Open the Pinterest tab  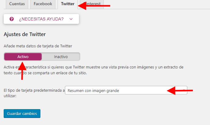(92, 4)
